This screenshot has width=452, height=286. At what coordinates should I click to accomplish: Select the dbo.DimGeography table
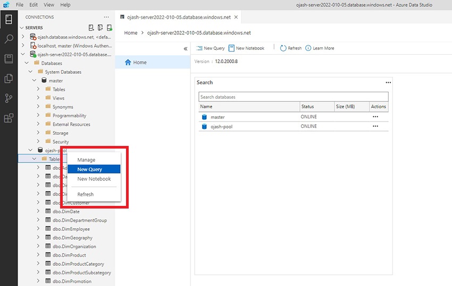coord(72,238)
